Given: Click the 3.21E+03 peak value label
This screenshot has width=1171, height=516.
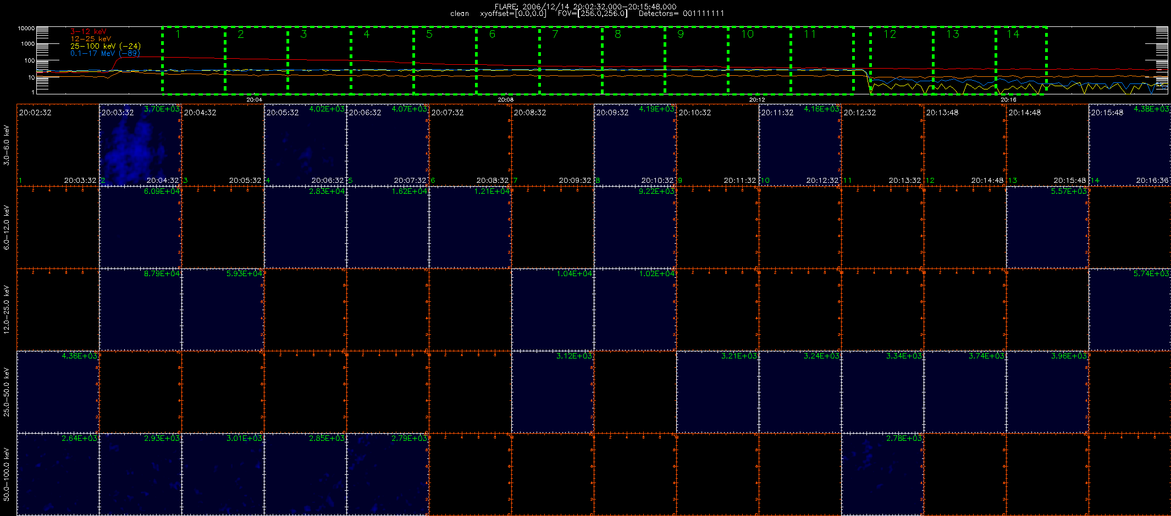Looking at the screenshot, I should click(739, 356).
